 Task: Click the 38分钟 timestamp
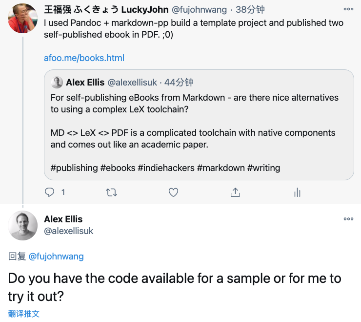(x=250, y=10)
